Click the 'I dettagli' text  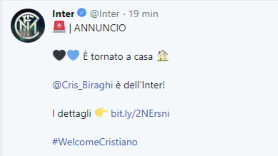(72, 113)
